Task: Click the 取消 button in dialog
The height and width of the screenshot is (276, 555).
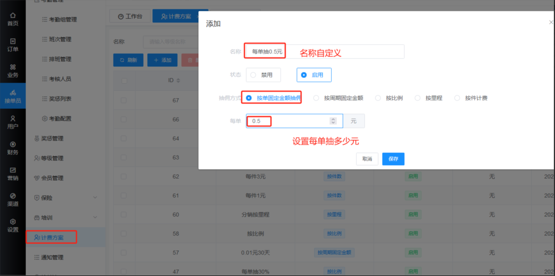Action: point(367,159)
